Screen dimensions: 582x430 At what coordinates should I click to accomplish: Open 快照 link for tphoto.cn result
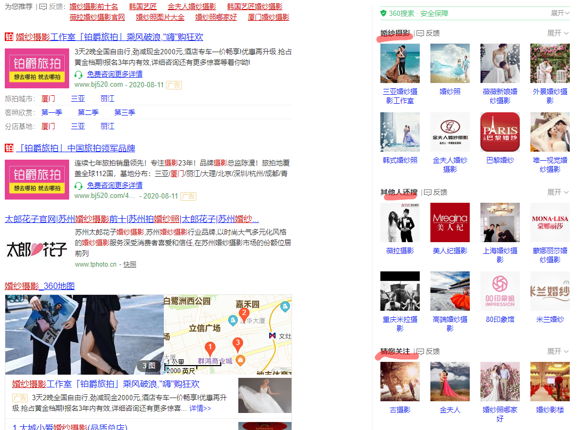(x=129, y=264)
